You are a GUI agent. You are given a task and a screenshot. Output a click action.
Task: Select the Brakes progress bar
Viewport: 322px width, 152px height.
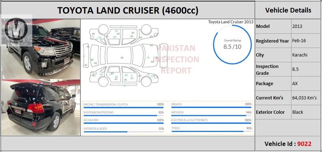coord(211,107)
